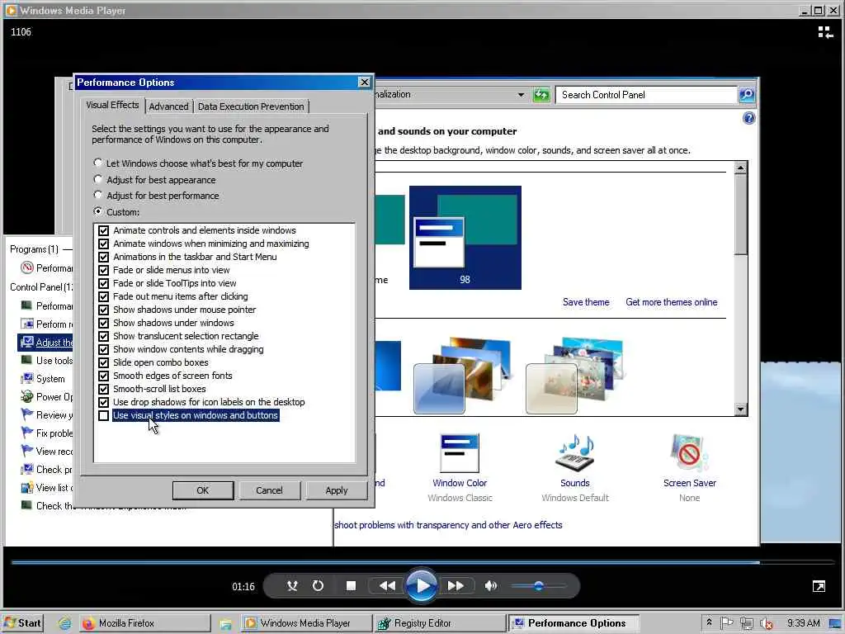Open the Sounds icon in Personalization

pyautogui.click(x=575, y=454)
